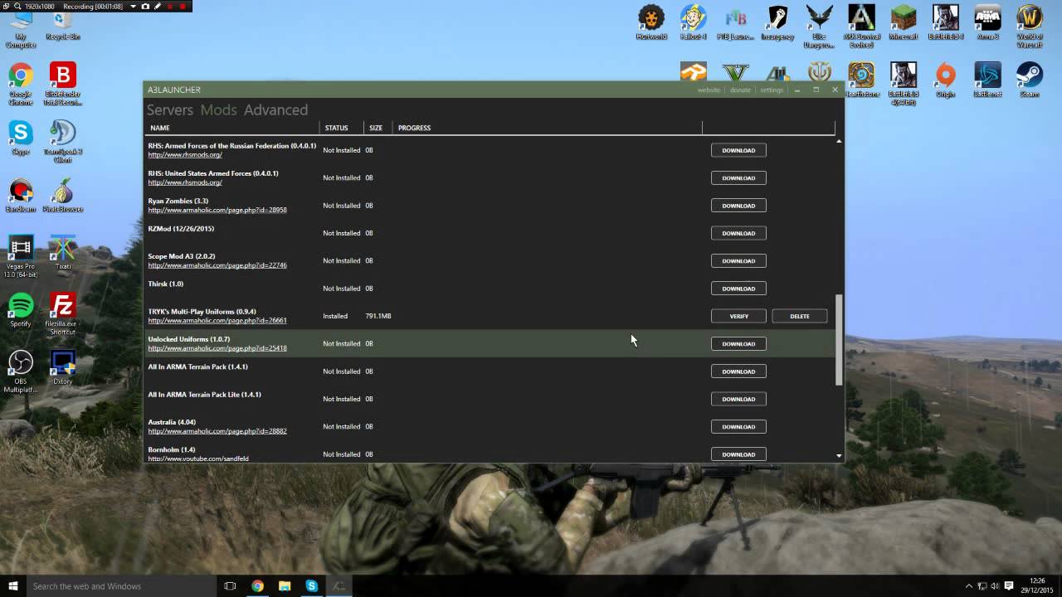
Task: Open File Explorer from taskbar
Action: point(285,586)
